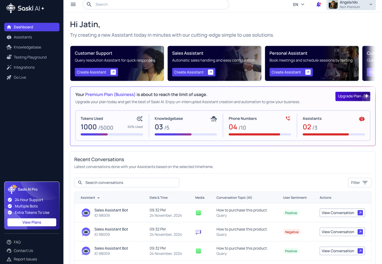Create a Customer Support assistant
Image resolution: width=382 pixels, height=264 pixels.
click(96, 72)
